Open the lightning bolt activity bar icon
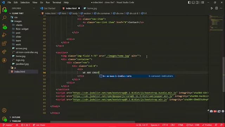 (x=4, y=60)
